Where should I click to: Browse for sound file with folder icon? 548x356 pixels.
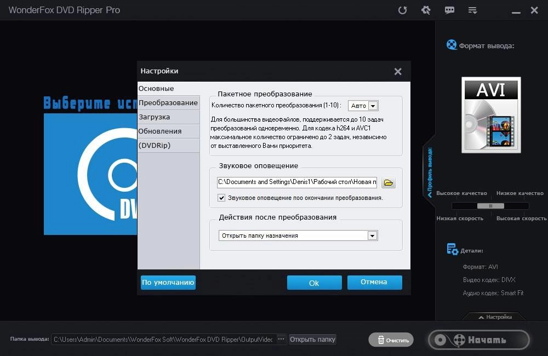389,182
